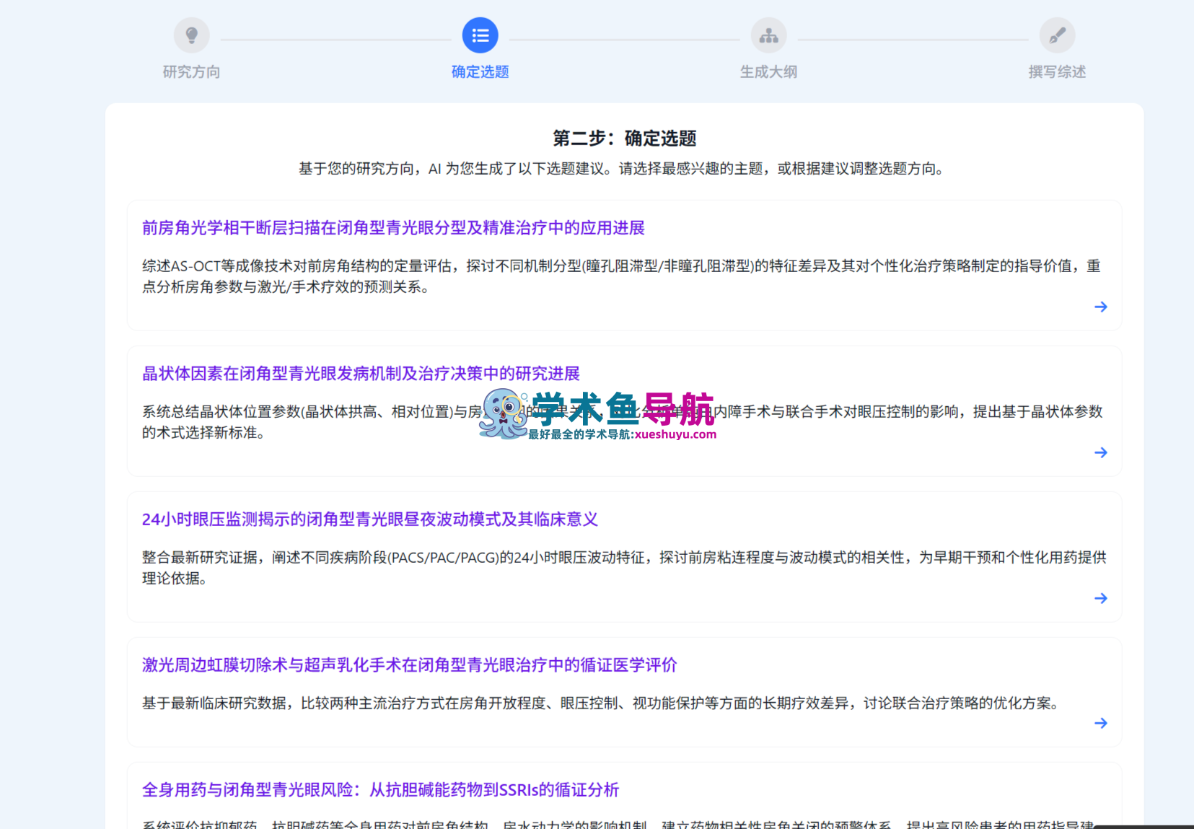Click the 学术鱼导航 mascot logo
1194x829 pixels.
[x=504, y=415]
